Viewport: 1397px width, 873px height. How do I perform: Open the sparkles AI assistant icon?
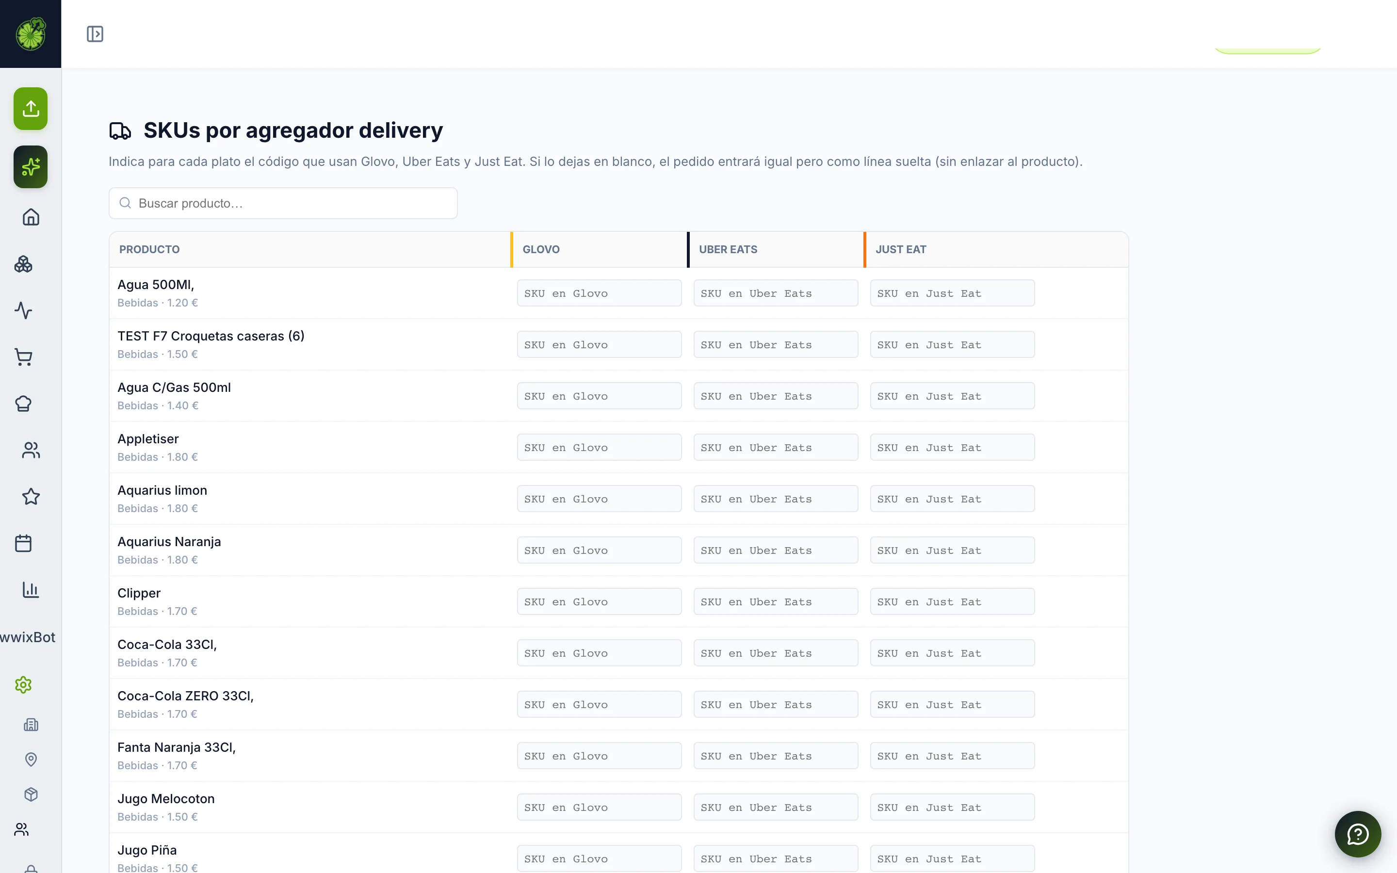[31, 167]
